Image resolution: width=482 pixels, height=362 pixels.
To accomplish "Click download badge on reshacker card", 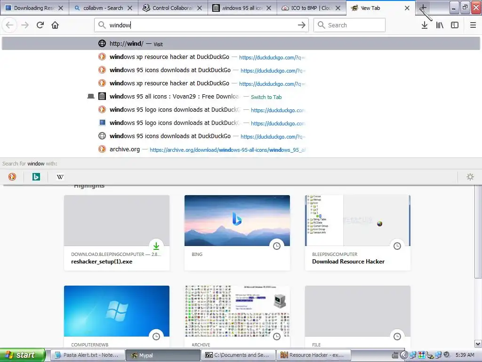I will tap(156, 246).
